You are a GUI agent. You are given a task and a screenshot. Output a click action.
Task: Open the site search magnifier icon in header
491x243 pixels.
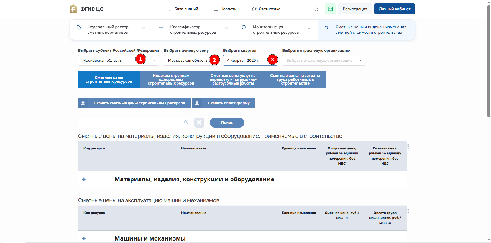point(316,9)
